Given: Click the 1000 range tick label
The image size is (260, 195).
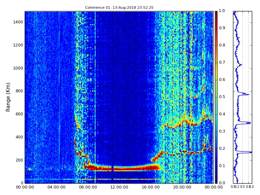Looking at the screenshot, I should click(18, 68).
